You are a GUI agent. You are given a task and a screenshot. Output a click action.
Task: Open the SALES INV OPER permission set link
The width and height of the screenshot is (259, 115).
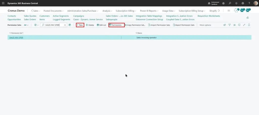[x=16, y=38]
